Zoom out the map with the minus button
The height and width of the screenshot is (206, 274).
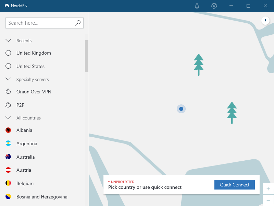(x=268, y=200)
